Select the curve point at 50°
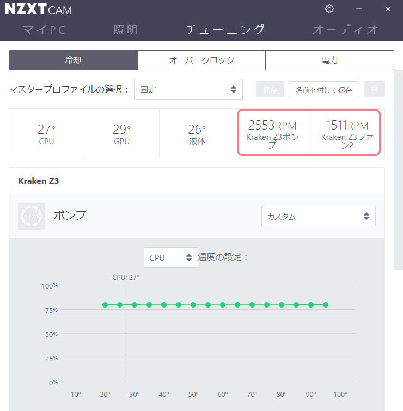 (x=193, y=305)
